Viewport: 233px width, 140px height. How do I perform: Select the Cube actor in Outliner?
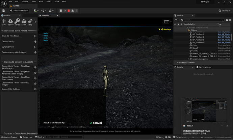(x=195, y=45)
